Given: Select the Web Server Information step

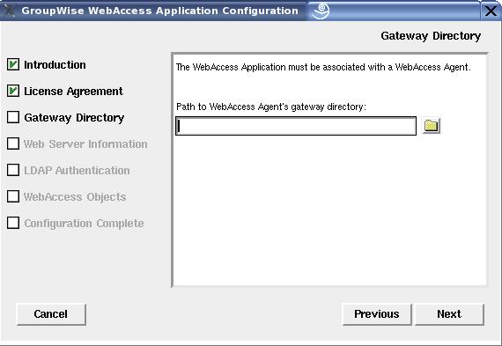Looking at the screenshot, I should [85, 144].
